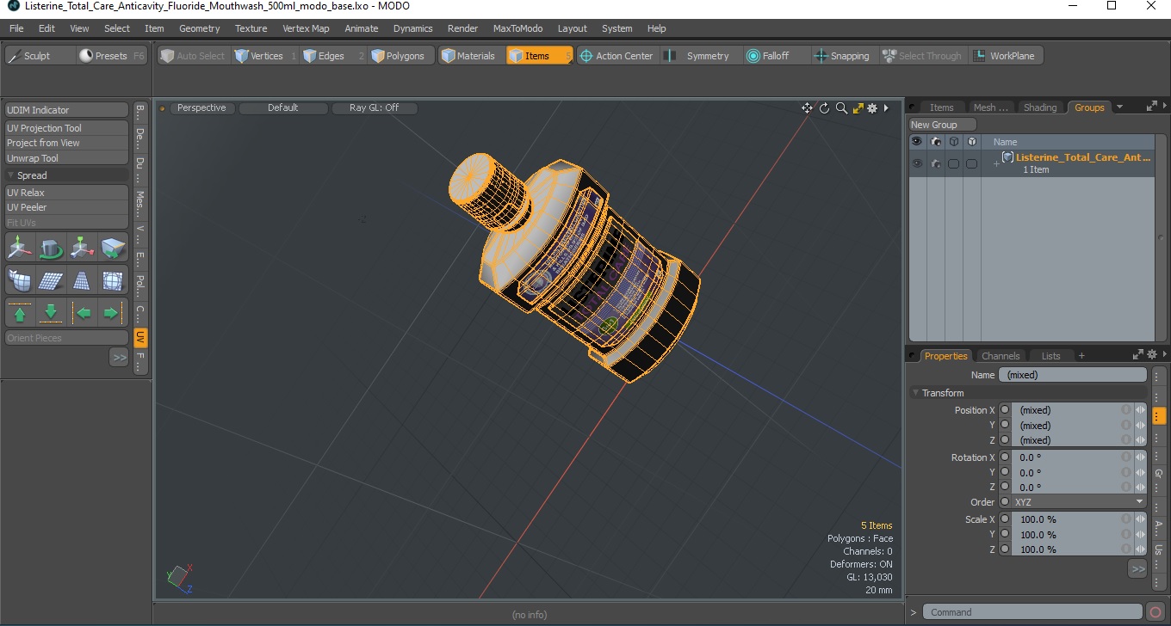
Task: Switch to the Shading tab
Action: (1039, 107)
